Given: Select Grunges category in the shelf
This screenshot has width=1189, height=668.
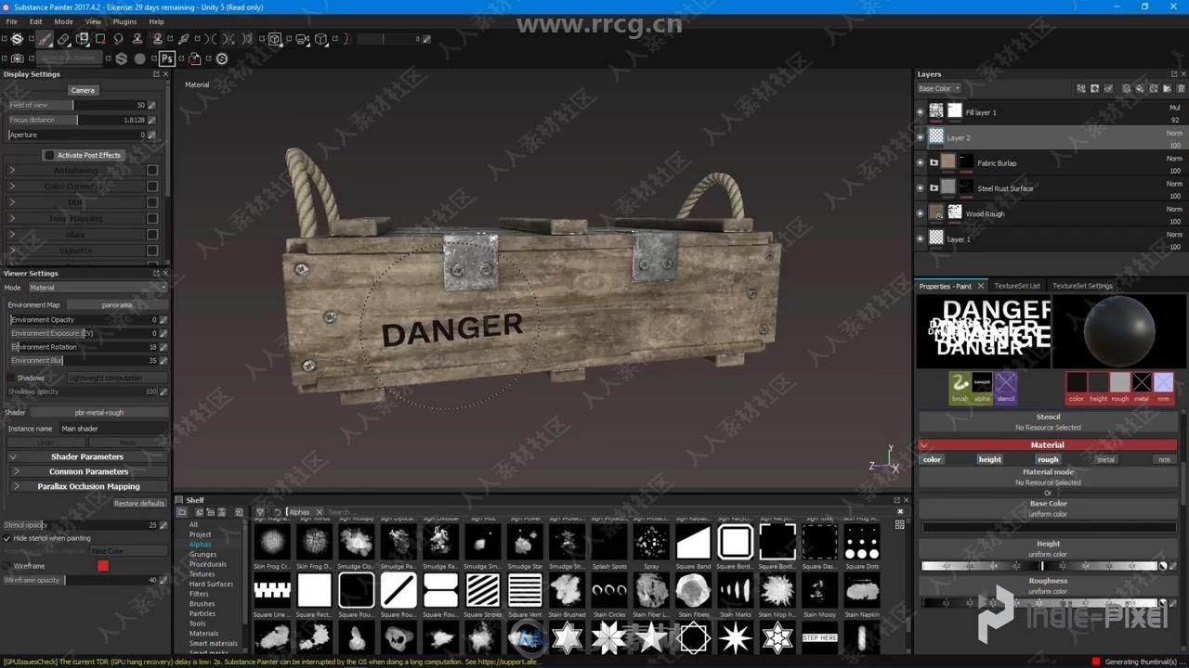Looking at the screenshot, I should click(203, 554).
